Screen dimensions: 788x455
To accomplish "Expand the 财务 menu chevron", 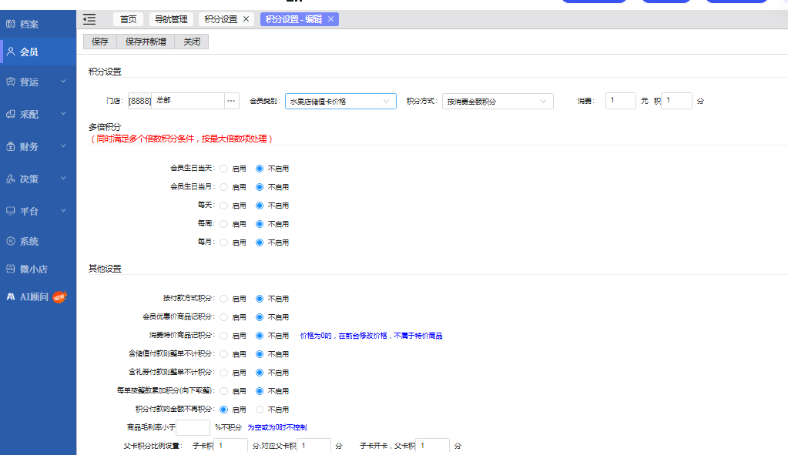I will point(63,146).
